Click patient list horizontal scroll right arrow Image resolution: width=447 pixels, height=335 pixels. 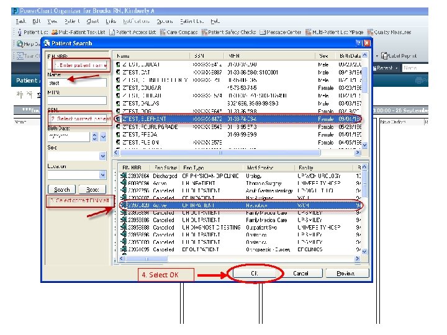pos(358,153)
